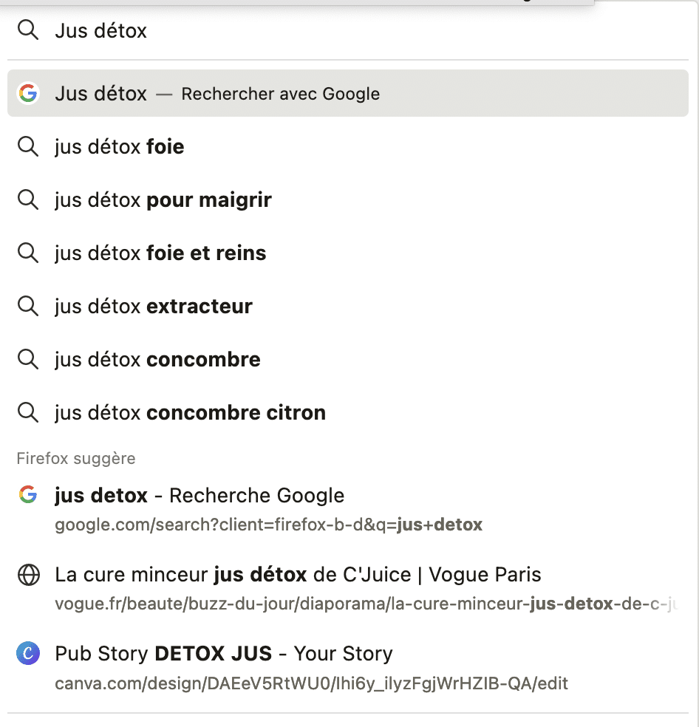The height and width of the screenshot is (727, 699).
Task: Select the Jus détox Rechercher avec Google row
Action: 347,94
